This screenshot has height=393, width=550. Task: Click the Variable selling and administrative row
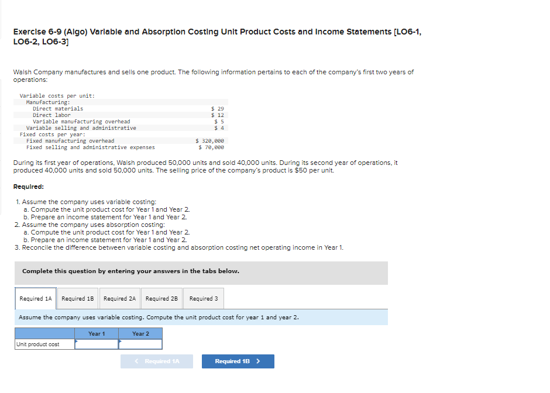121,128
